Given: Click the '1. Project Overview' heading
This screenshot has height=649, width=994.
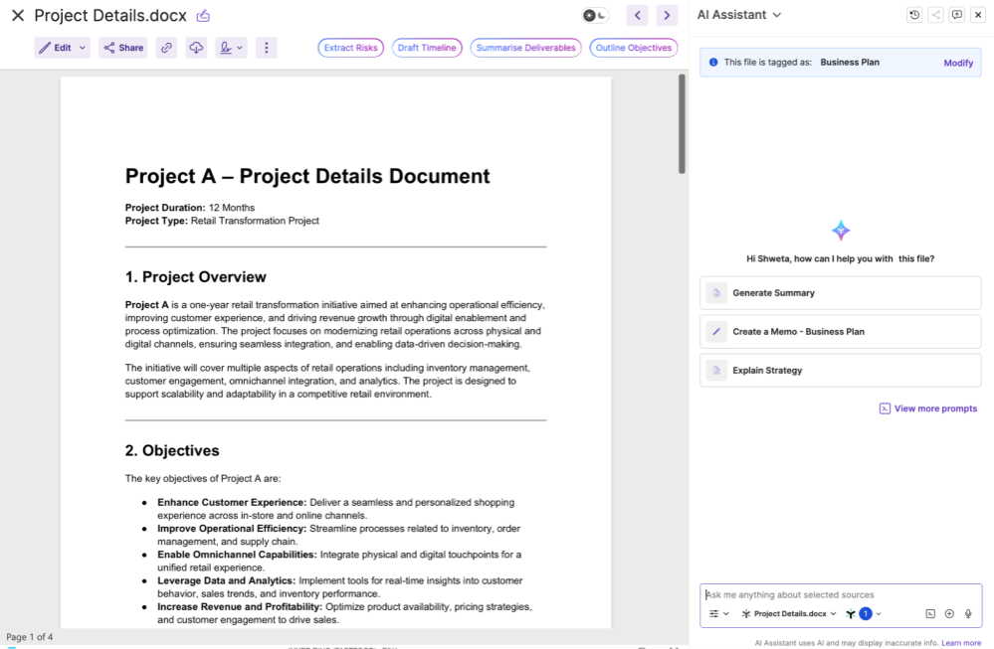Looking at the screenshot, I should [x=195, y=276].
